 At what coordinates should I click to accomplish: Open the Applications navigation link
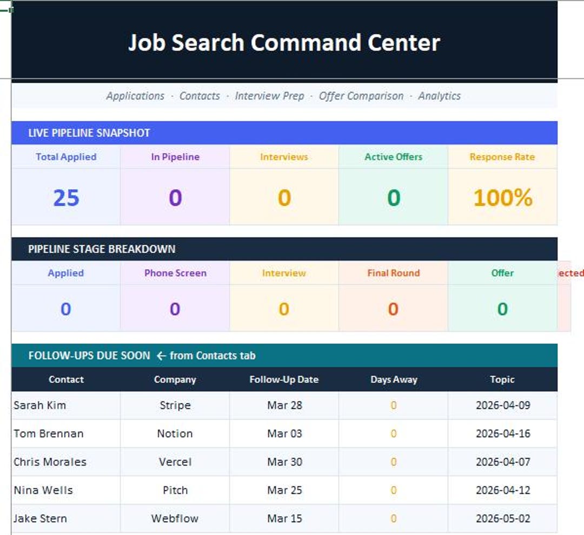tap(135, 96)
